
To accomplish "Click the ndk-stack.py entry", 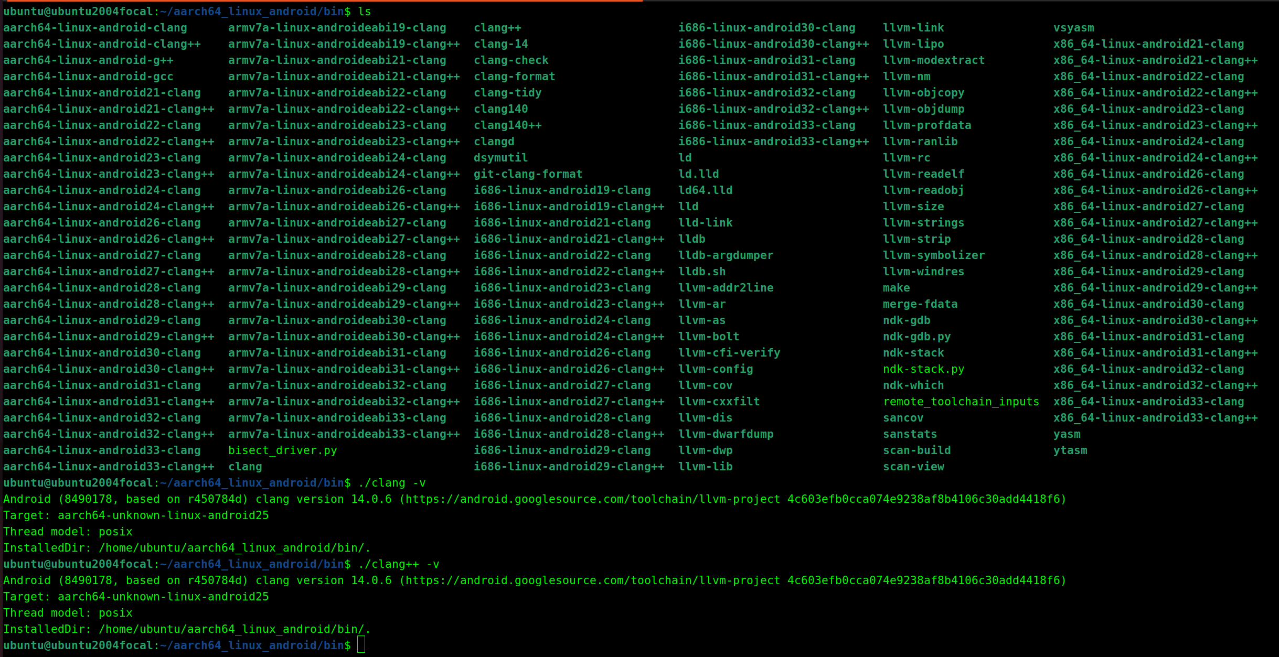I will pyautogui.click(x=923, y=369).
